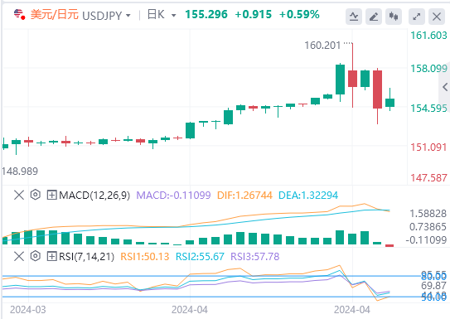Click the 151.091 price axis label
Screen dimensions: 450x319
click(x=428, y=147)
